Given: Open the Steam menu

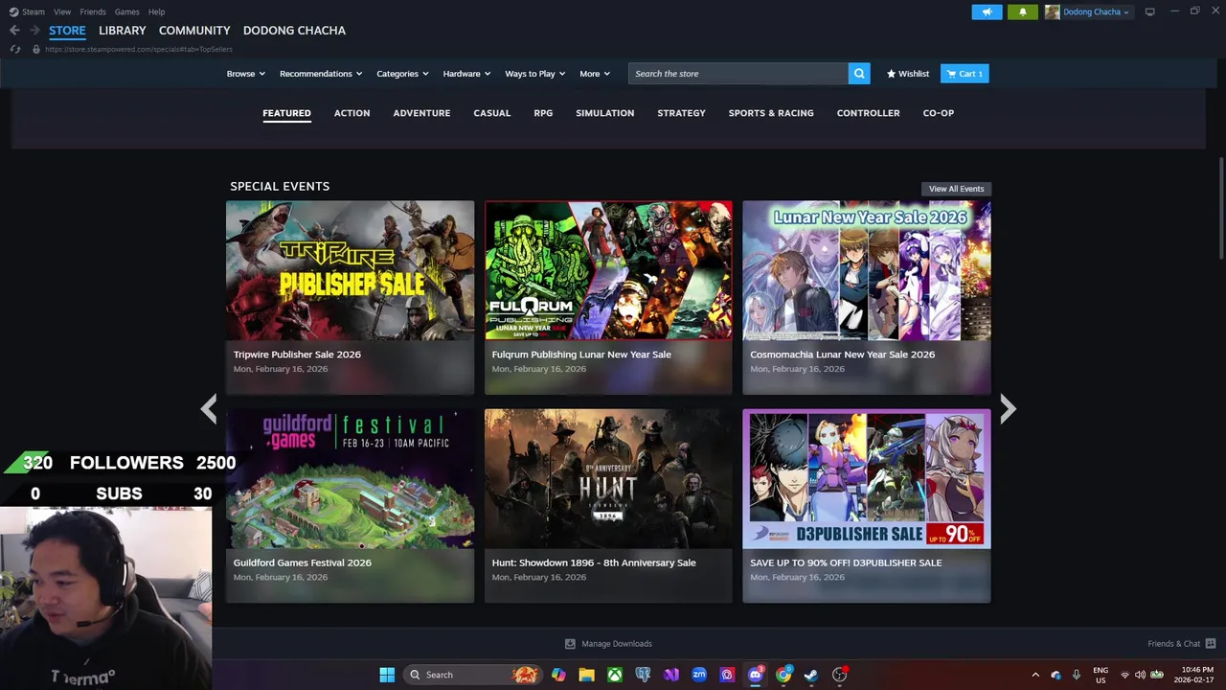Looking at the screenshot, I should (34, 11).
